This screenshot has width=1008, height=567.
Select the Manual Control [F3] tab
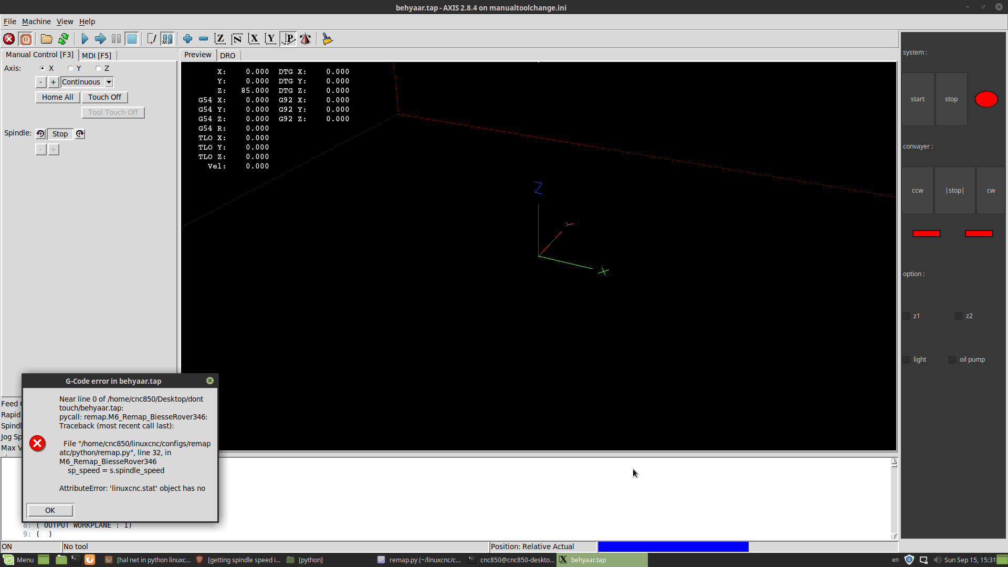point(39,55)
